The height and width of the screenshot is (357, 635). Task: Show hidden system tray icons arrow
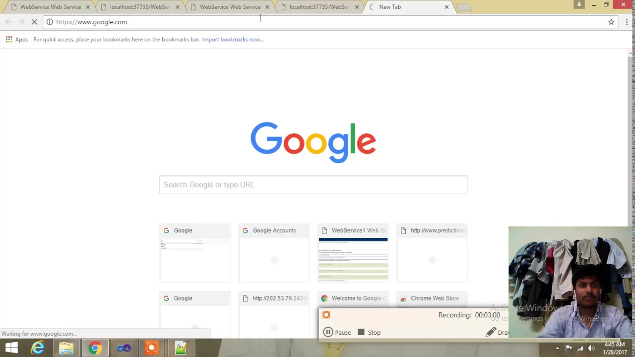tap(557, 348)
